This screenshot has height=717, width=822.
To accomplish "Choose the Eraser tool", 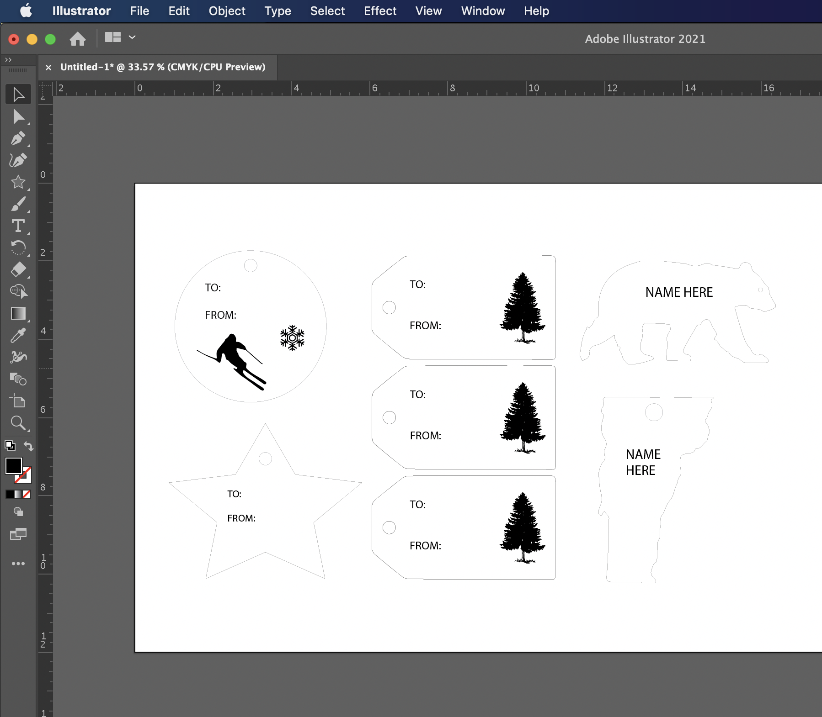I will pos(18,269).
